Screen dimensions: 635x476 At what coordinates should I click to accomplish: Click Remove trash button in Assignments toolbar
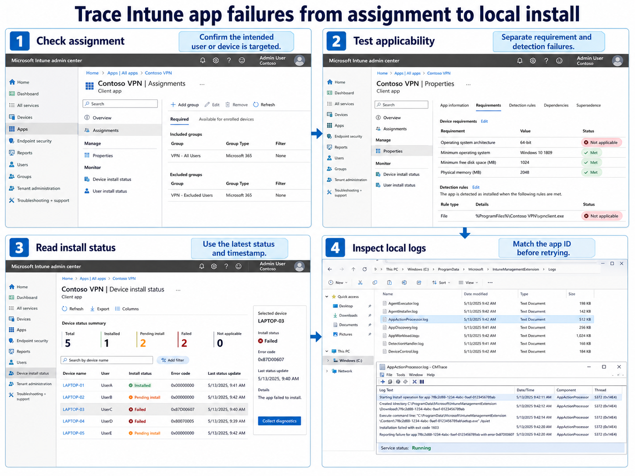pyautogui.click(x=236, y=105)
